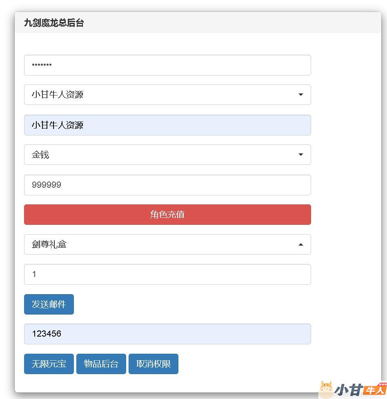
Task: Click the red 牛人 badge in the watermark
Action: pyautogui.click(x=374, y=390)
